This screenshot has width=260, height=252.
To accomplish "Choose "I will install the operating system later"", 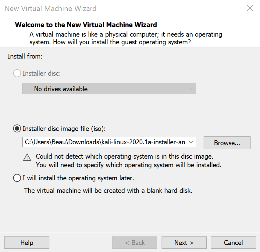I will coord(17,178).
